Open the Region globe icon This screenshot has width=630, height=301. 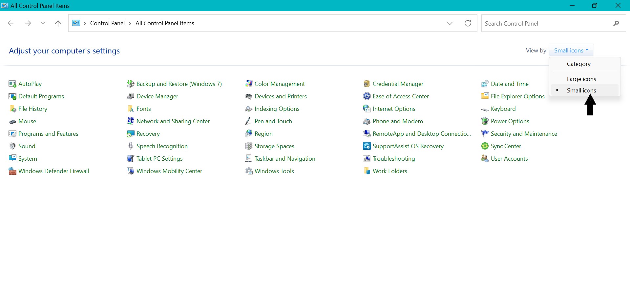[x=249, y=134]
